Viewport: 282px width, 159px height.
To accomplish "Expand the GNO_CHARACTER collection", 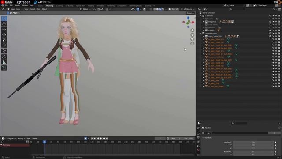I will (204, 36).
